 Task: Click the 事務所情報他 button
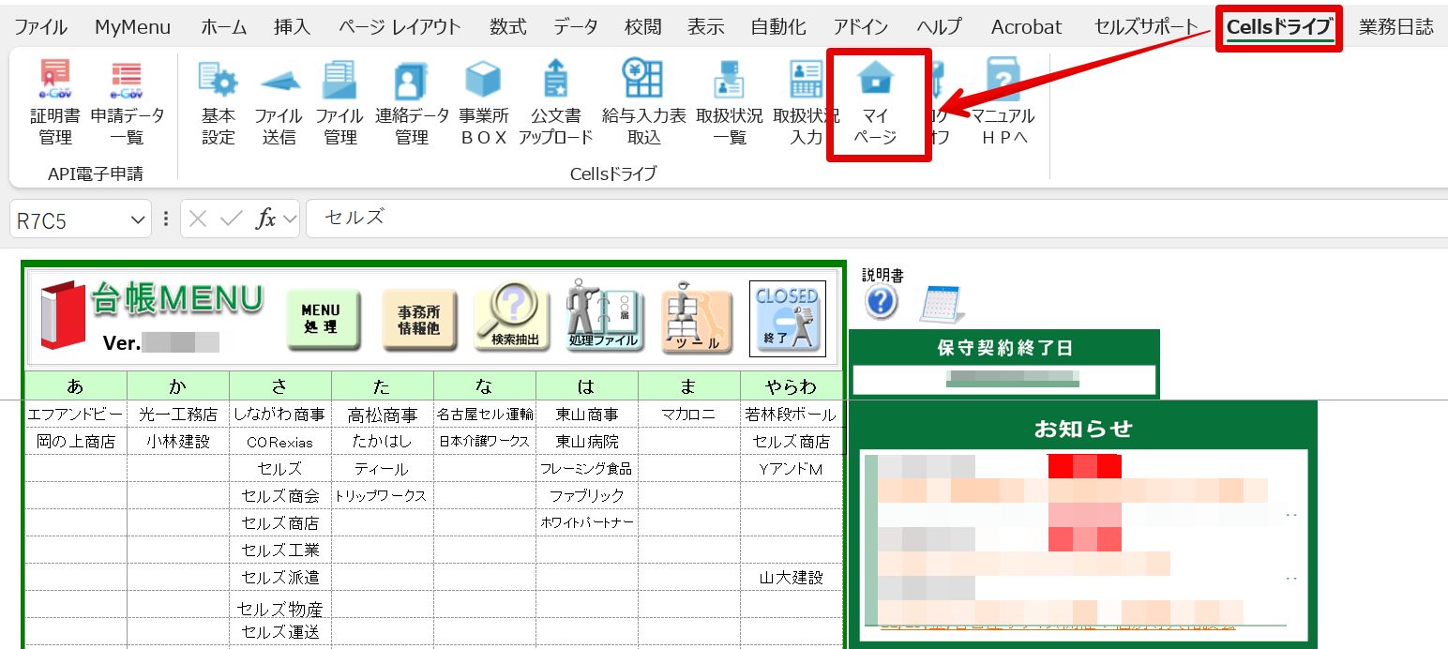click(x=418, y=319)
